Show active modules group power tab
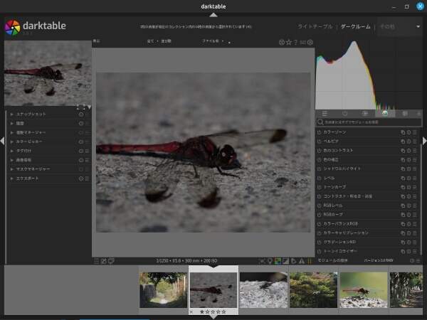 (345, 113)
